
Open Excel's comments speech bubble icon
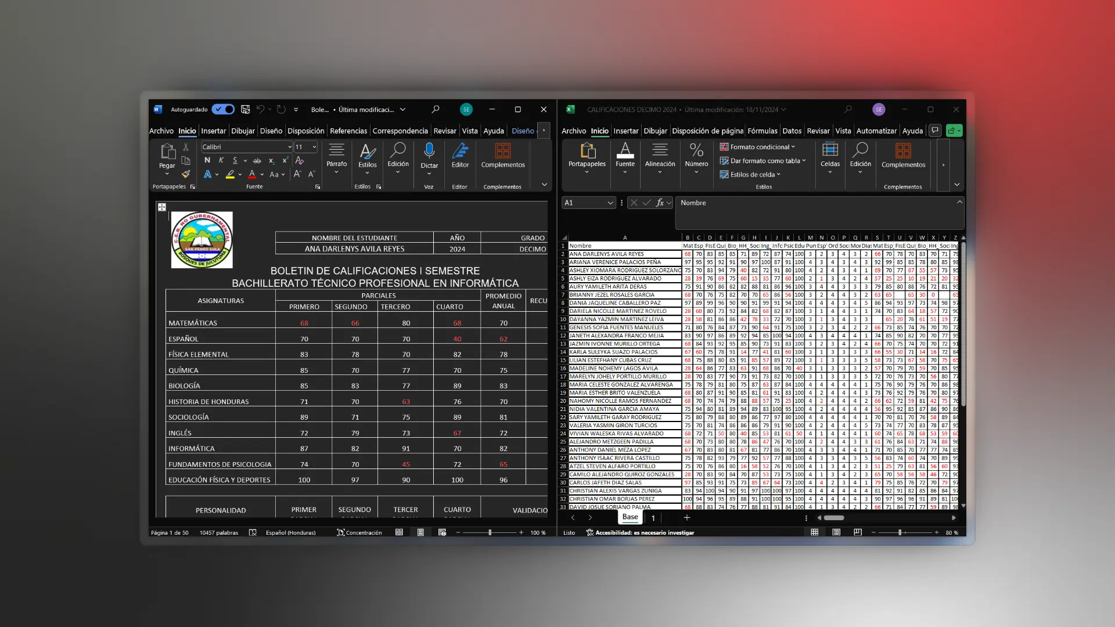(934, 131)
